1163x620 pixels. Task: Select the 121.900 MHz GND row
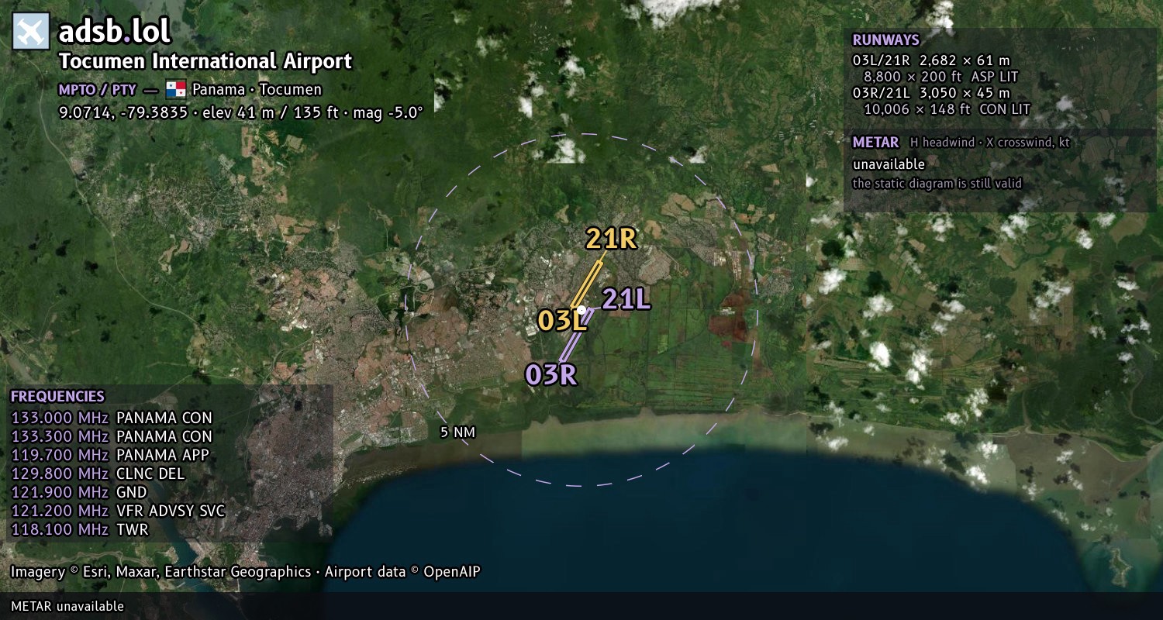click(x=78, y=492)
